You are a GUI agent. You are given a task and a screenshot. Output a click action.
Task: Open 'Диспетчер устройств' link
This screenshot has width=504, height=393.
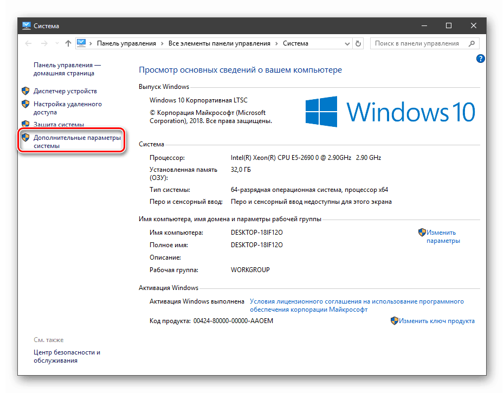(65, 91)
